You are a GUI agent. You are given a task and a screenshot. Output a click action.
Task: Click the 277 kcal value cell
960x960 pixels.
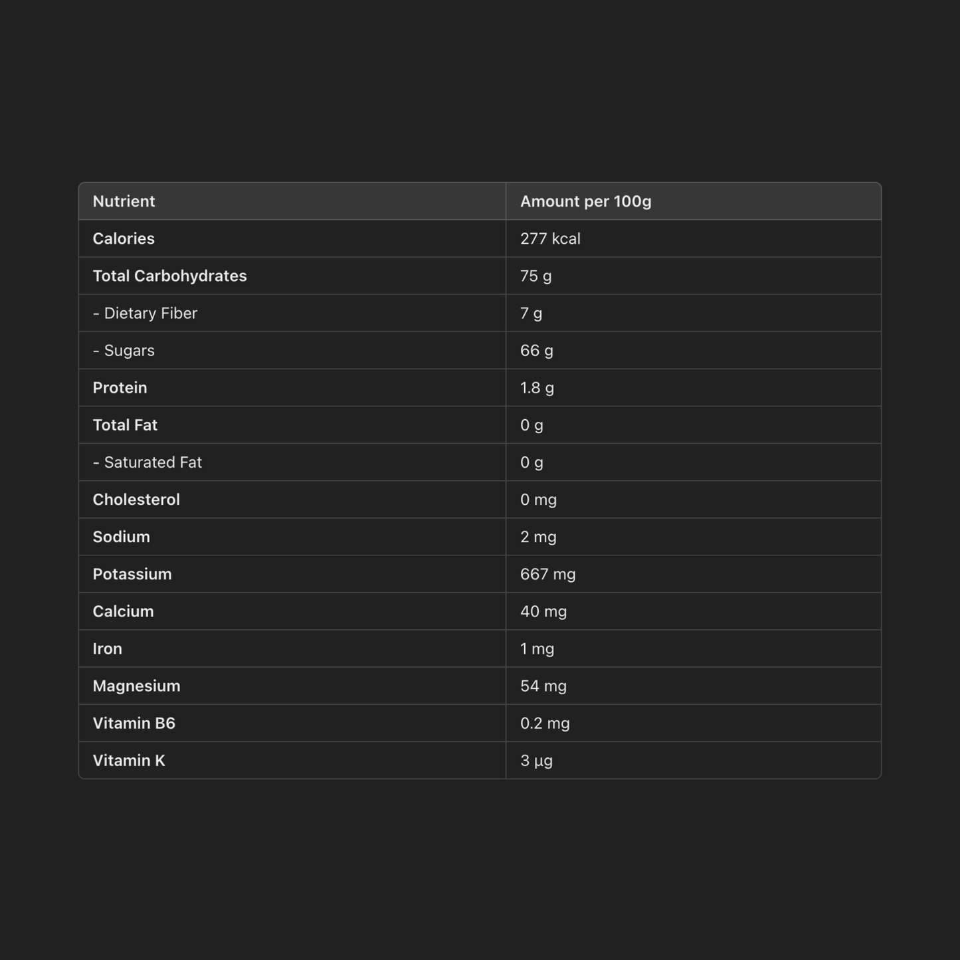[550, 239]
